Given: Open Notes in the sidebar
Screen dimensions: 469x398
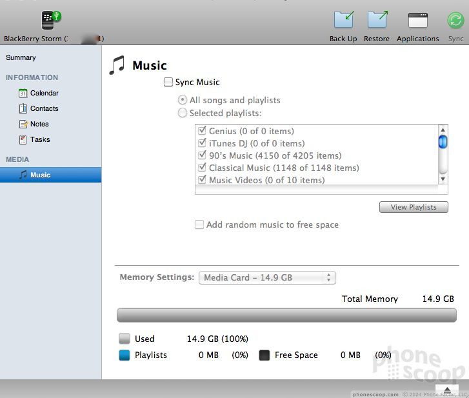Looking at the screenshot, I should (x=39, y=124).
